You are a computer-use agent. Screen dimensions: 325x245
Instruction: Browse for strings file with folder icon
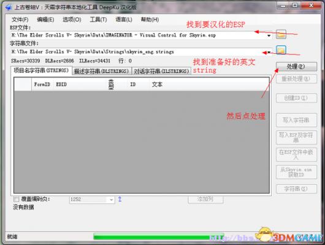[281, 50]
